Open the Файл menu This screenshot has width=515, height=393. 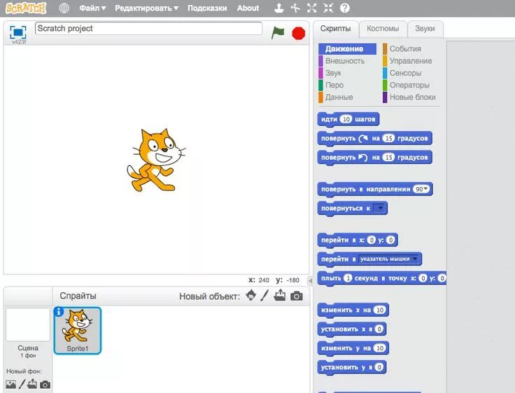[x=92, y=8]
